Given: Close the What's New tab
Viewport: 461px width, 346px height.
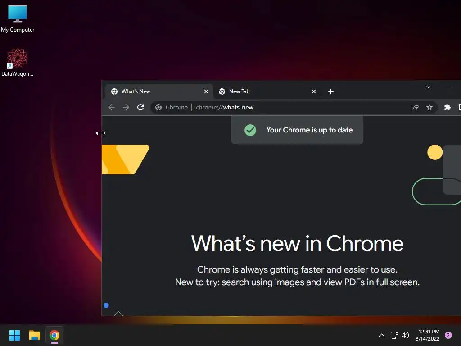Looking at the screenshot, I should click(206, 91).
